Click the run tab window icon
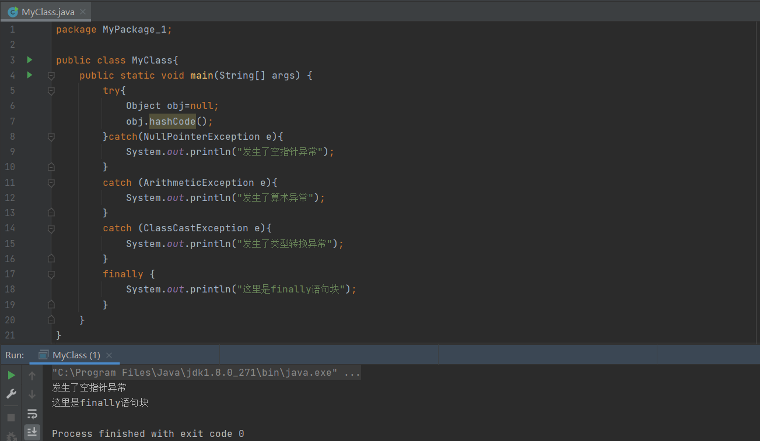The width and height of the screenshot is (760, 441). coord(43,355)
